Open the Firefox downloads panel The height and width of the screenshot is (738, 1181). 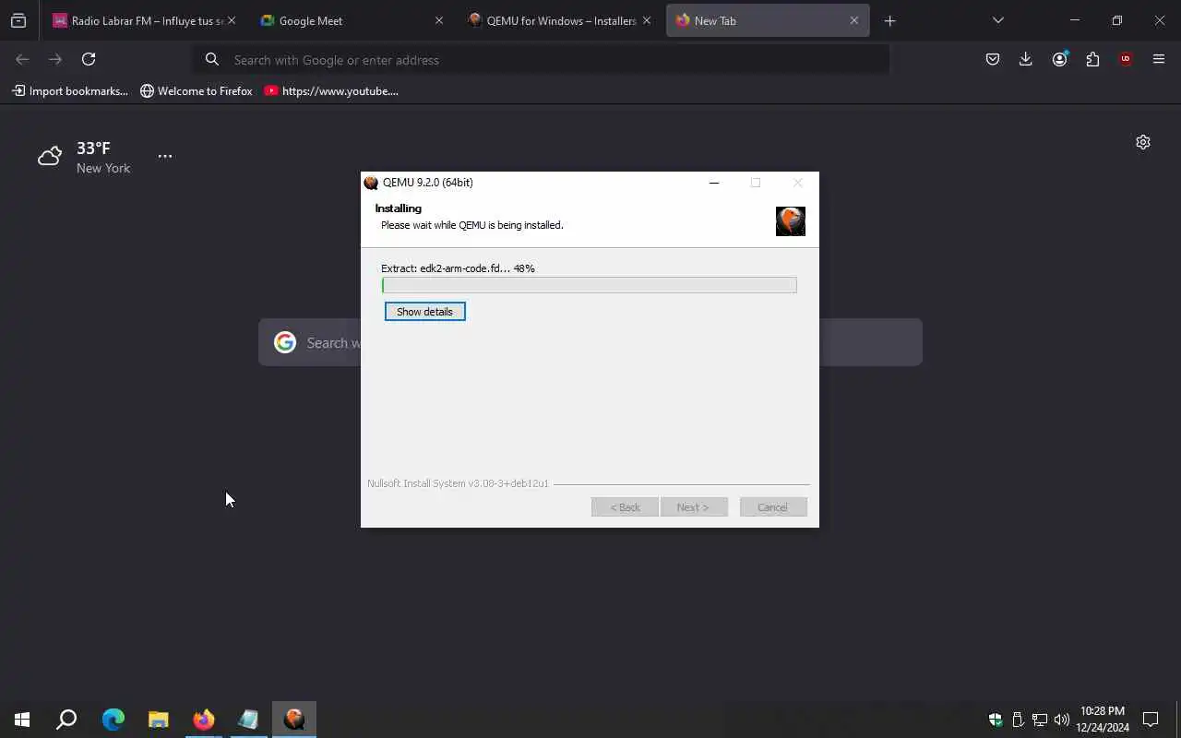point(1025,59)
